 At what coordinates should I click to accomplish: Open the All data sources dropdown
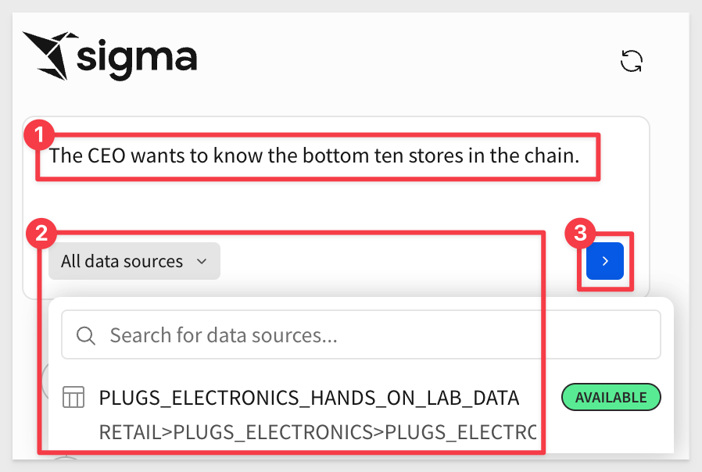pyautogui.click(x=134, y=261)
